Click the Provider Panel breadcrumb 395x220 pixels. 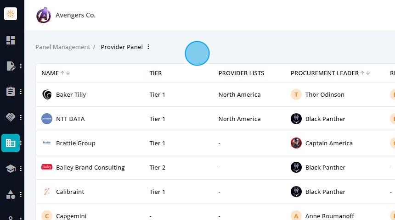pos(122,47)
